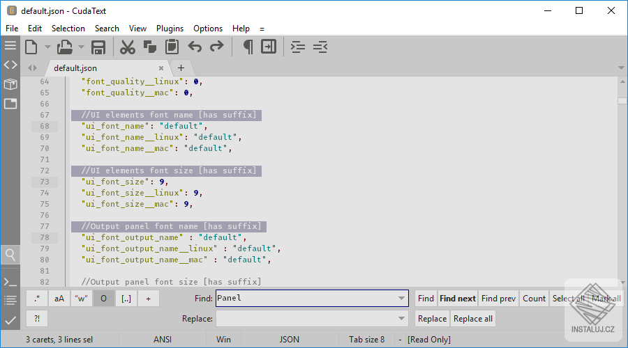628x348 pixels.
Task: Click the Cut scissors icon
Action: click(x=127, y=47)
